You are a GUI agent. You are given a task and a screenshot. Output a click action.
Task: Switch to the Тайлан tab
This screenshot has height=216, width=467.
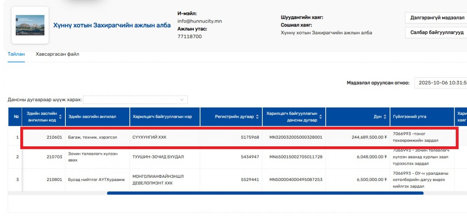click(16, 54)
